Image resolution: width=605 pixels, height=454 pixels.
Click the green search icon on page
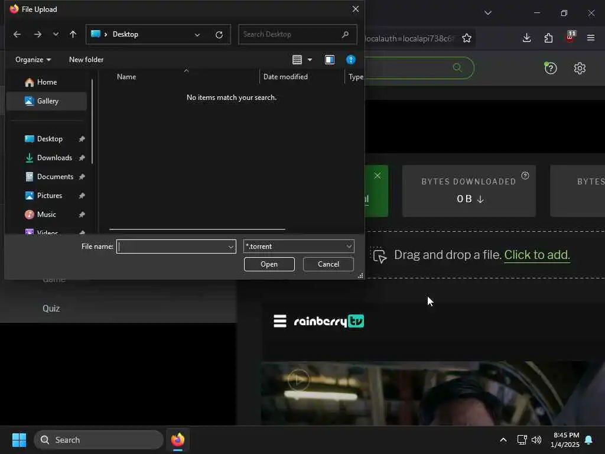457,67
